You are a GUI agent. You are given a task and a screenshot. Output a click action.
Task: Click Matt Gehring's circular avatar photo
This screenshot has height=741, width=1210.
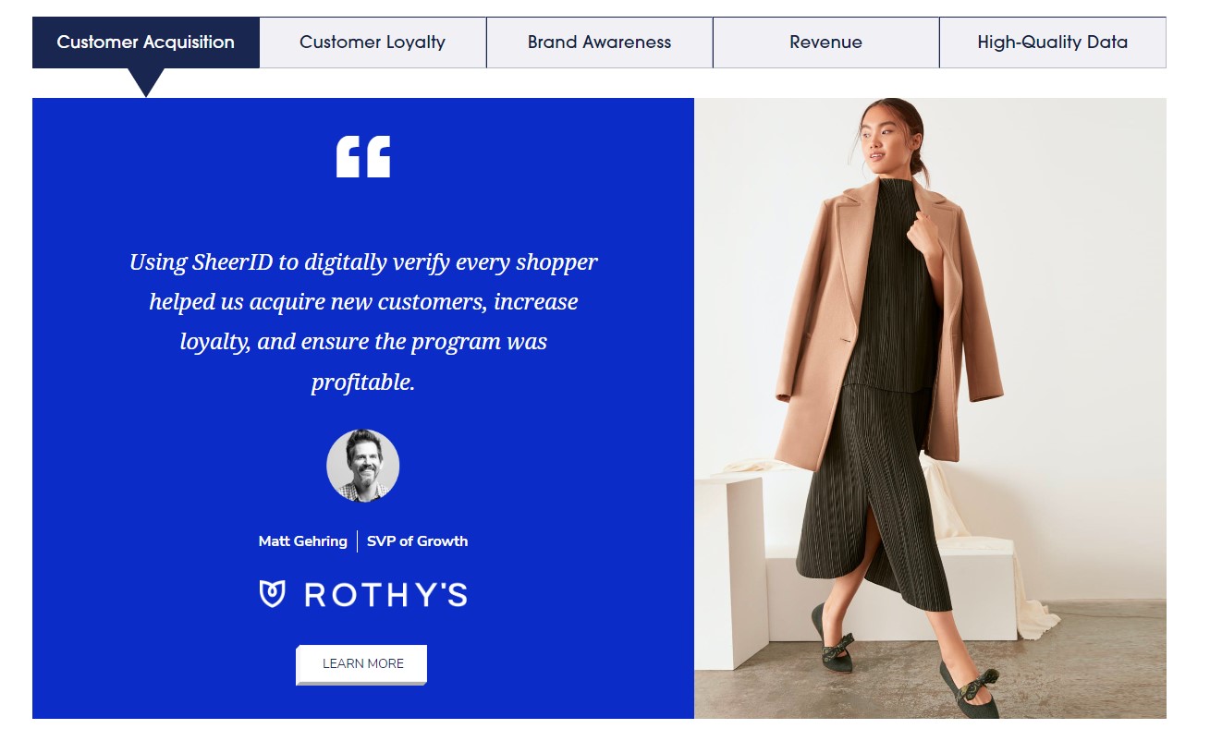click(363, 466)
